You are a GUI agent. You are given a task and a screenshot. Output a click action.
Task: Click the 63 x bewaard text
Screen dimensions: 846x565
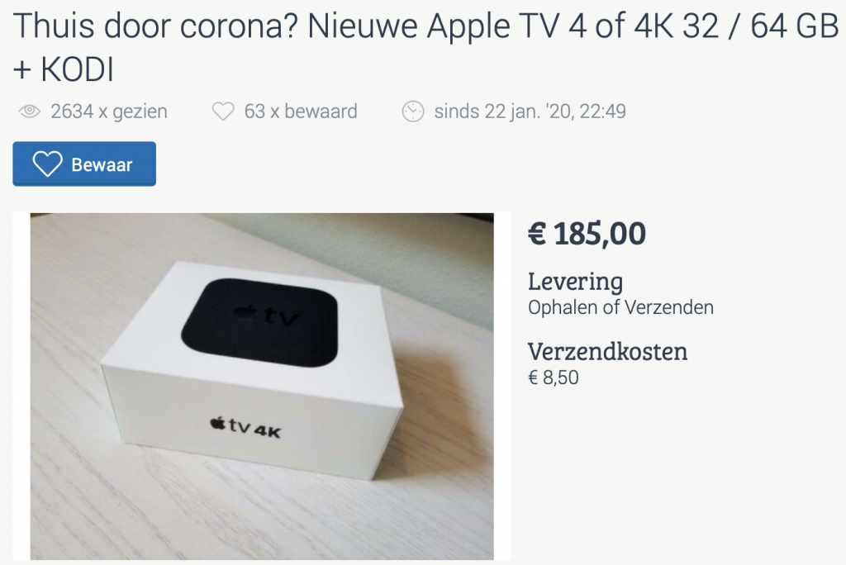coord(301,112)
